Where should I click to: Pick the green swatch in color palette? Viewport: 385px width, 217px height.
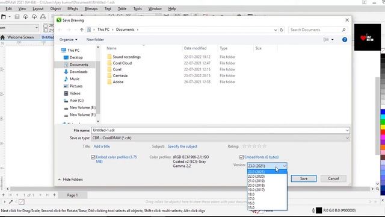pyautogui.click(x=383, y=122)
